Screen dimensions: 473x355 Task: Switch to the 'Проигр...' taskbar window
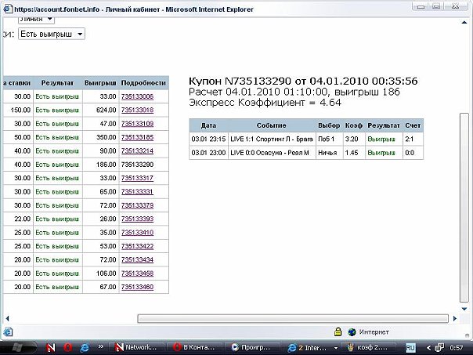pos(251,347)
